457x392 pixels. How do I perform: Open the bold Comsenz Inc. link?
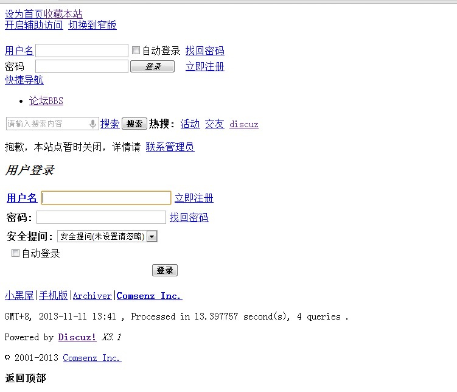coord(150,296)
